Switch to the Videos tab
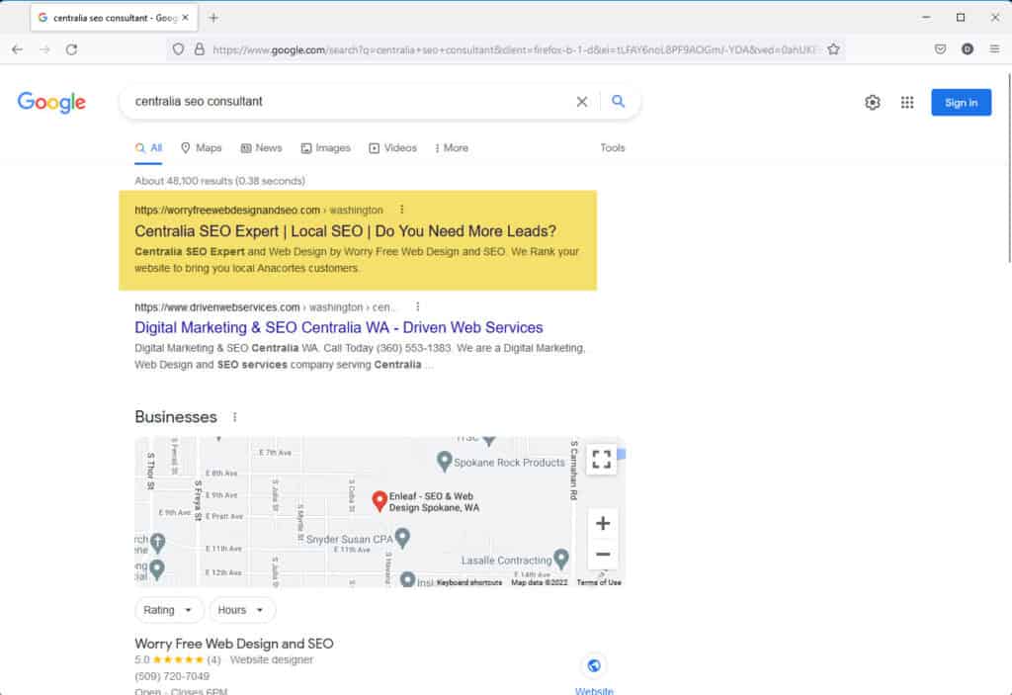 click(x=393, y=148)
